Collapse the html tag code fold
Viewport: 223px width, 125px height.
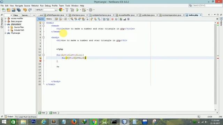point(44,23)
